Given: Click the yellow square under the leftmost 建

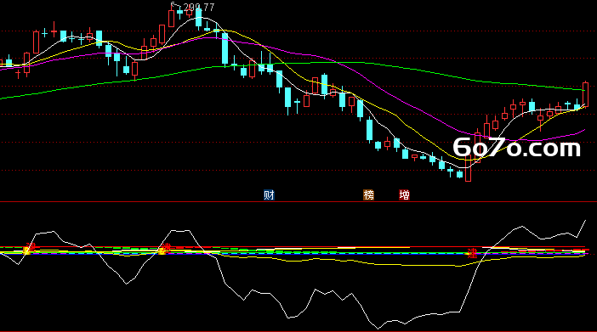Looking at the screenshot, I should [26, 250].
